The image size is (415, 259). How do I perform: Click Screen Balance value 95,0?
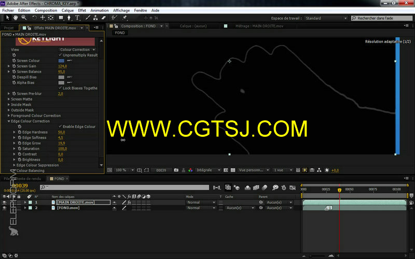(61, 71)
